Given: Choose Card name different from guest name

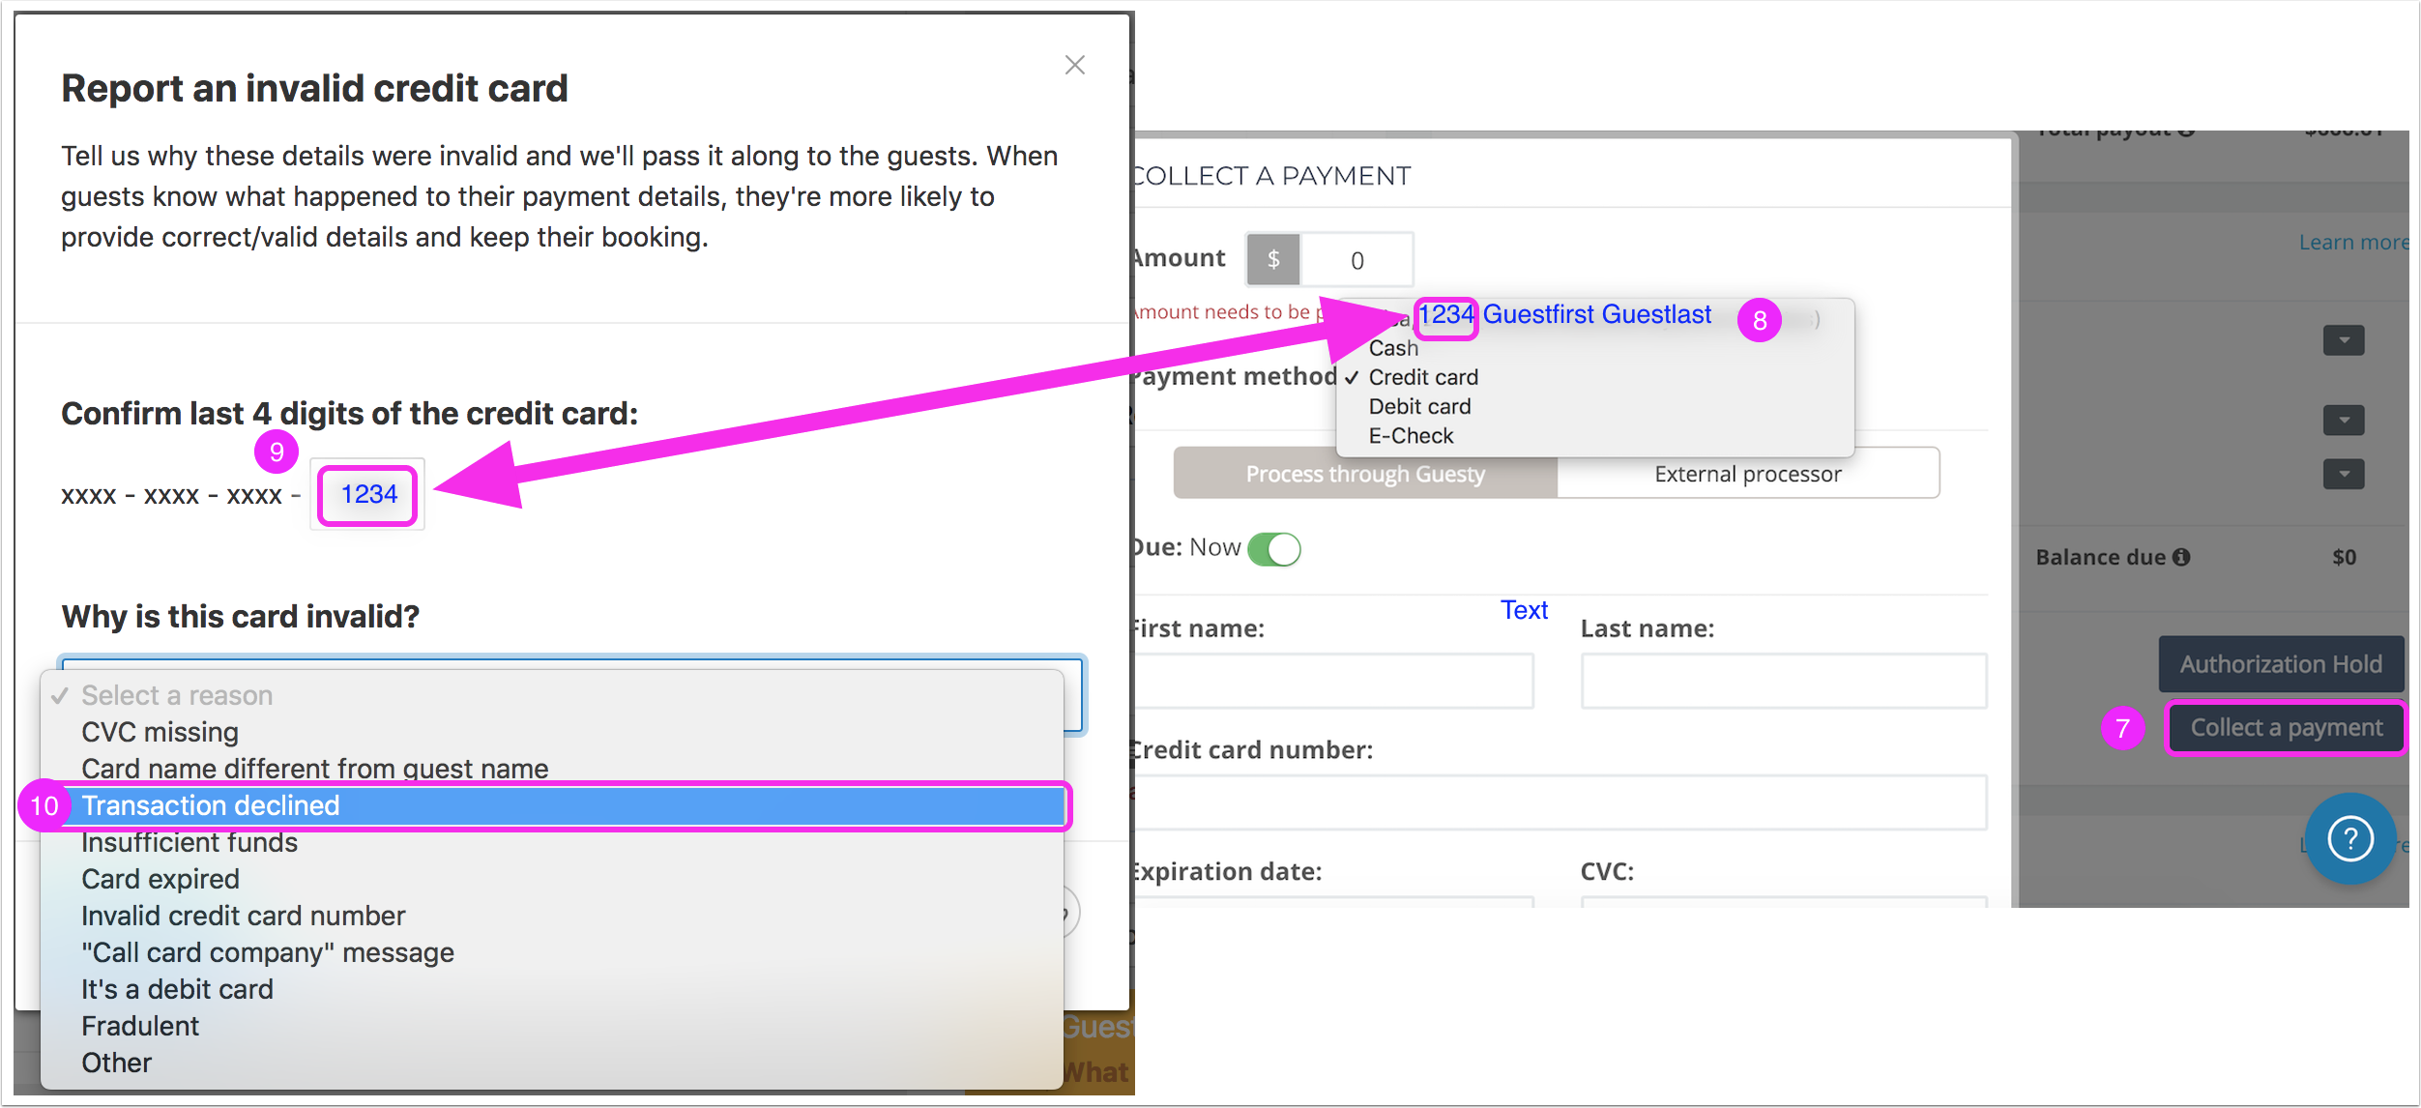Looking at the screenshot, I should click(553, 768).
